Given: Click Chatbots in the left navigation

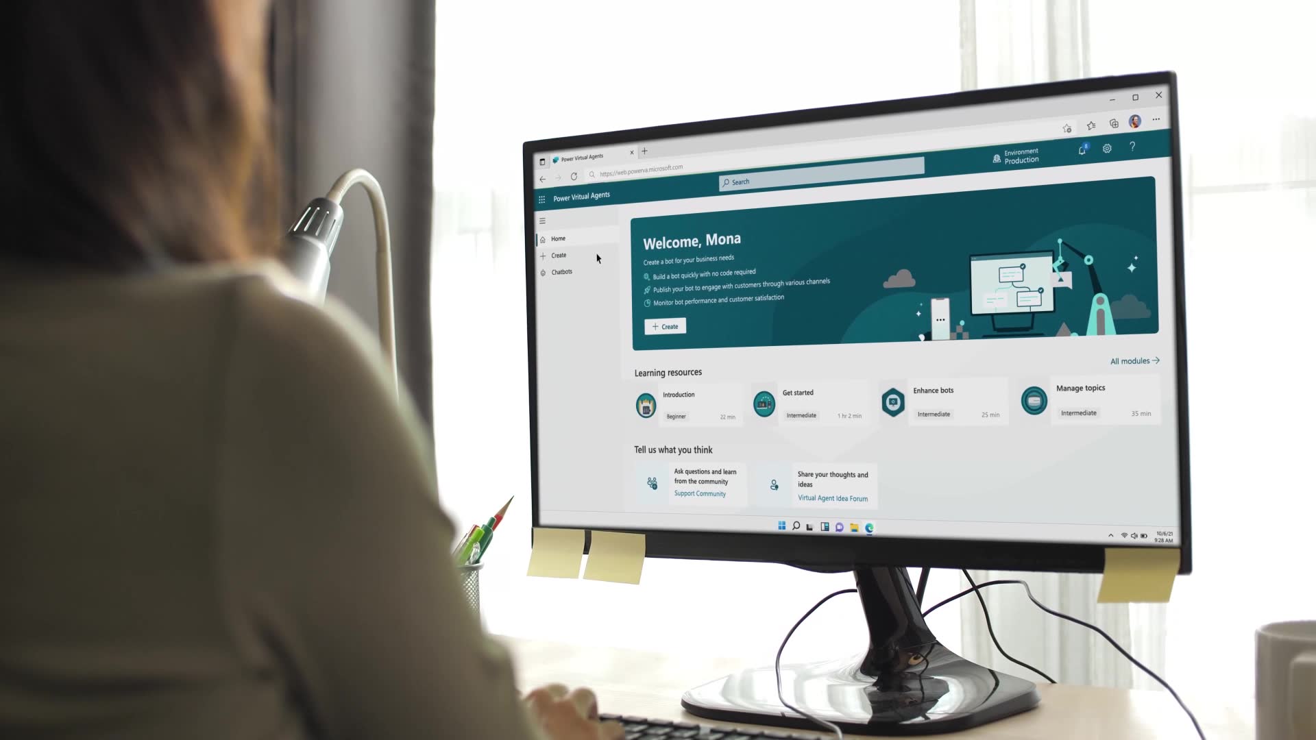Looking at the screenshot, I should 562,272.
